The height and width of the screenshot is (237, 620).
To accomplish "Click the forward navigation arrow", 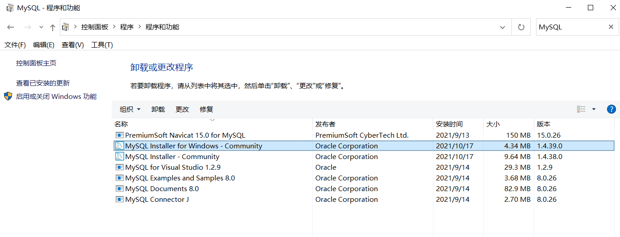I will point(28,27).
